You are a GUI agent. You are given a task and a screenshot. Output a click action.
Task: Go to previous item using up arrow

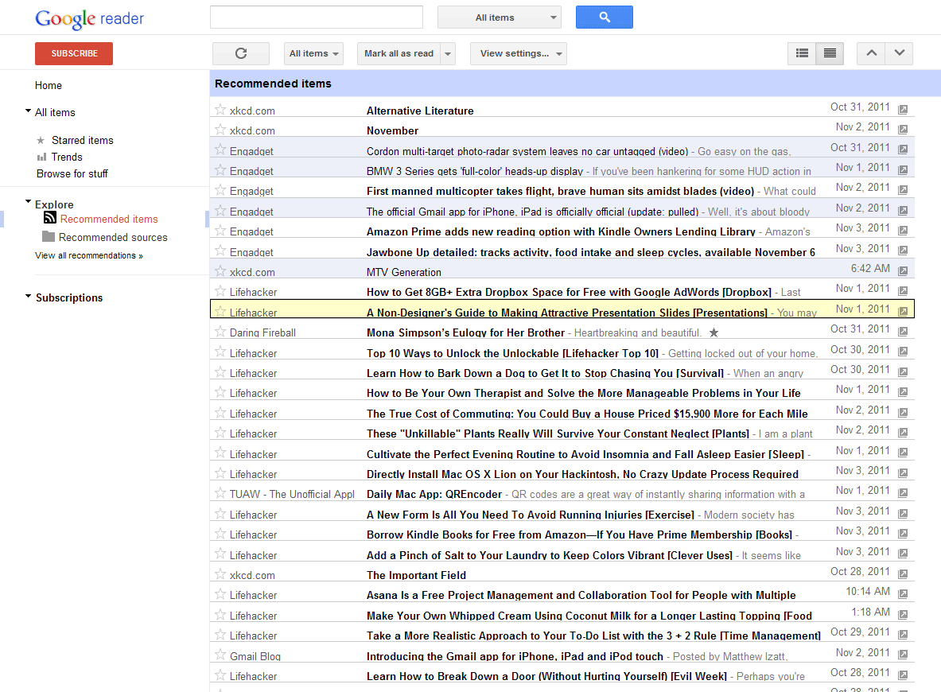tap(871, 53)
